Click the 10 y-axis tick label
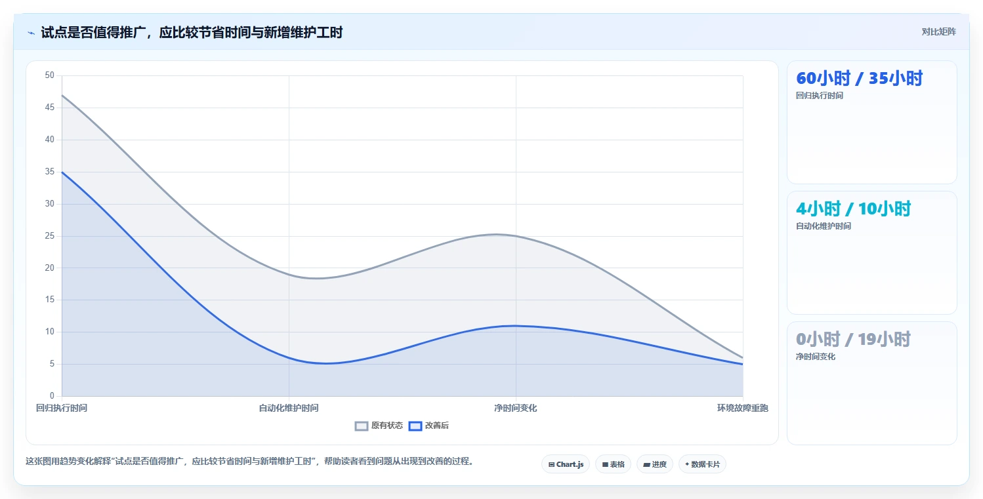The height and width of the screenshot is (499, 983). 50,332
